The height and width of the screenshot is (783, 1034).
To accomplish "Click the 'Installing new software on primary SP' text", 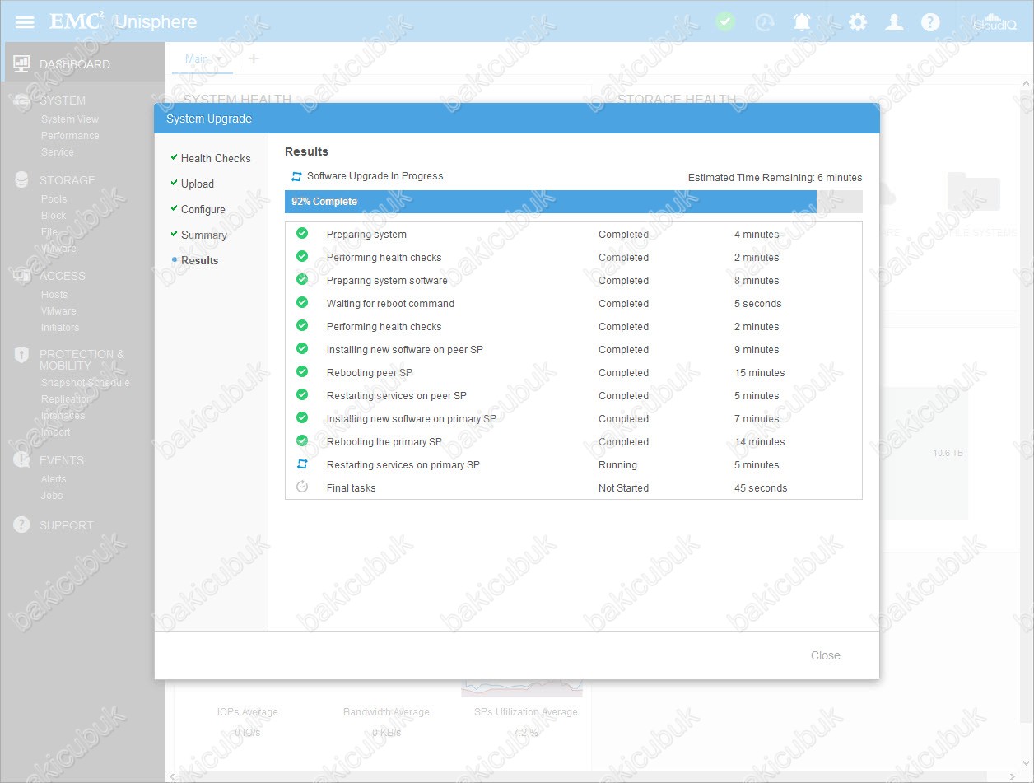I will coord(412,419).
